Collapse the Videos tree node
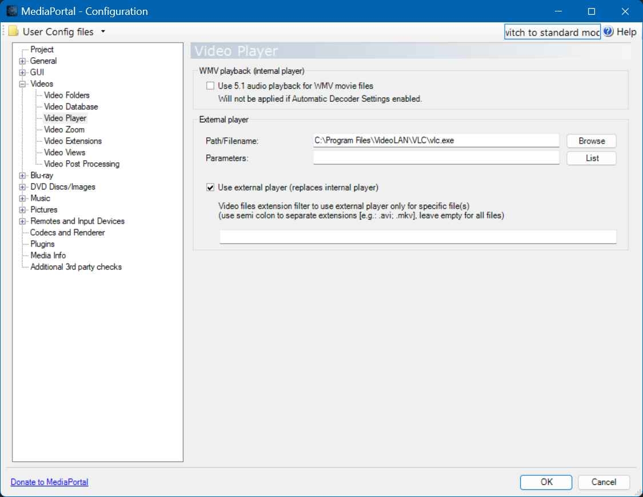 (23, 84)
